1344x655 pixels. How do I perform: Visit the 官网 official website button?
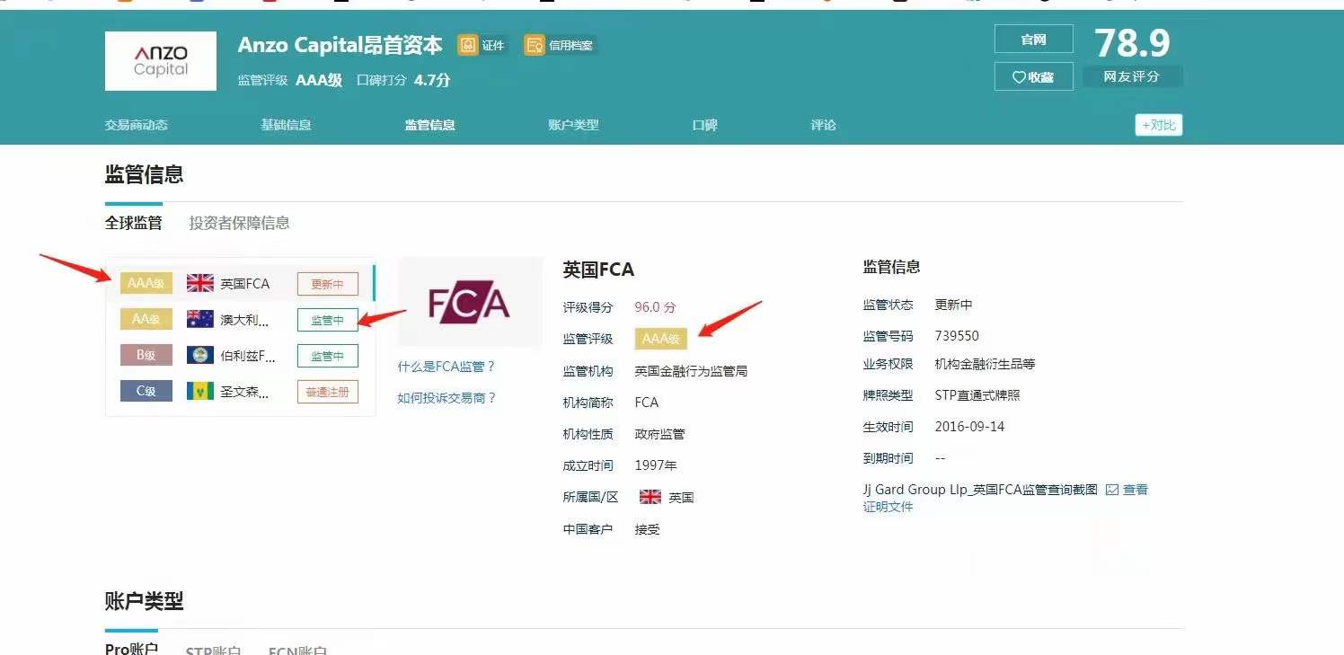(x=1034, y=40)
